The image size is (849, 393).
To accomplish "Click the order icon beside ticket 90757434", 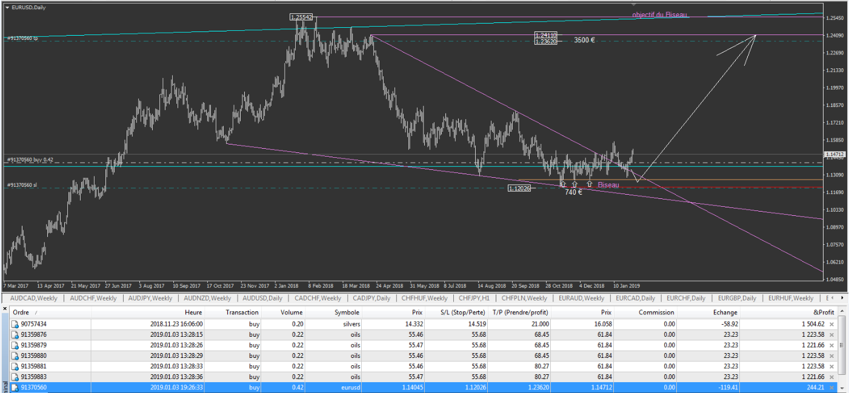I will pos(15,324).
